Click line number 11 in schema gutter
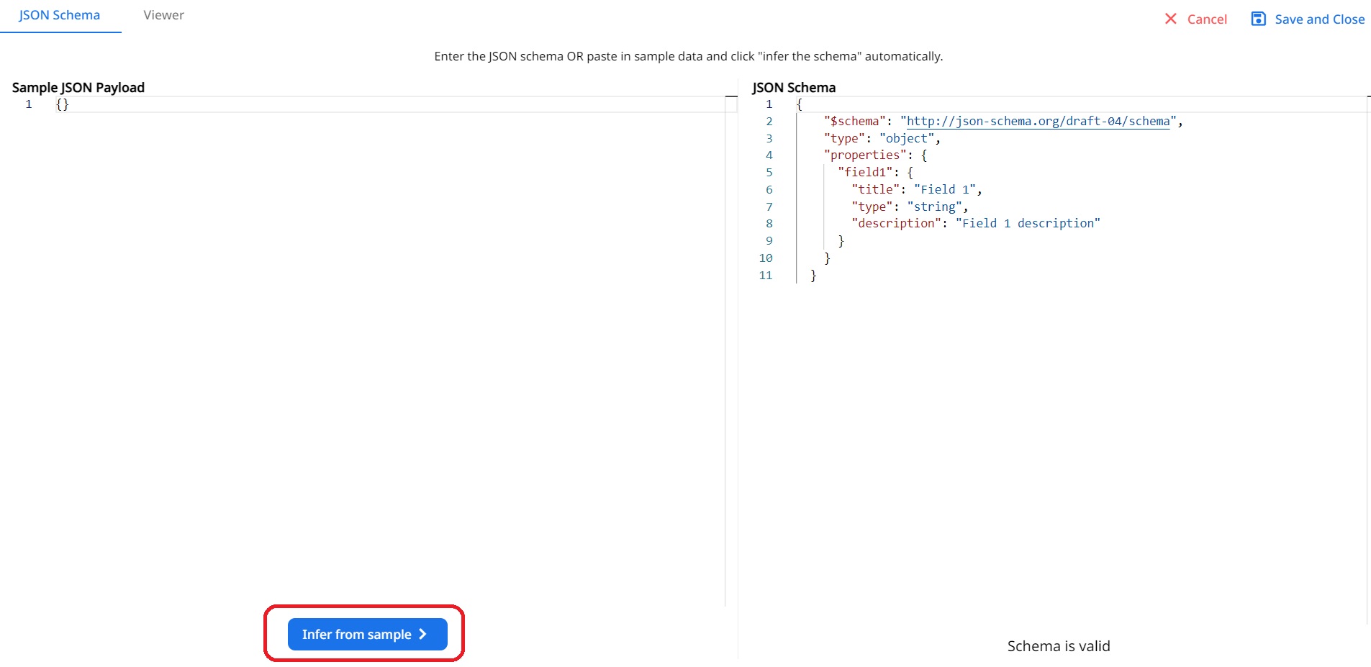This screenshot has height=667, width=1371. pos(766,275)
